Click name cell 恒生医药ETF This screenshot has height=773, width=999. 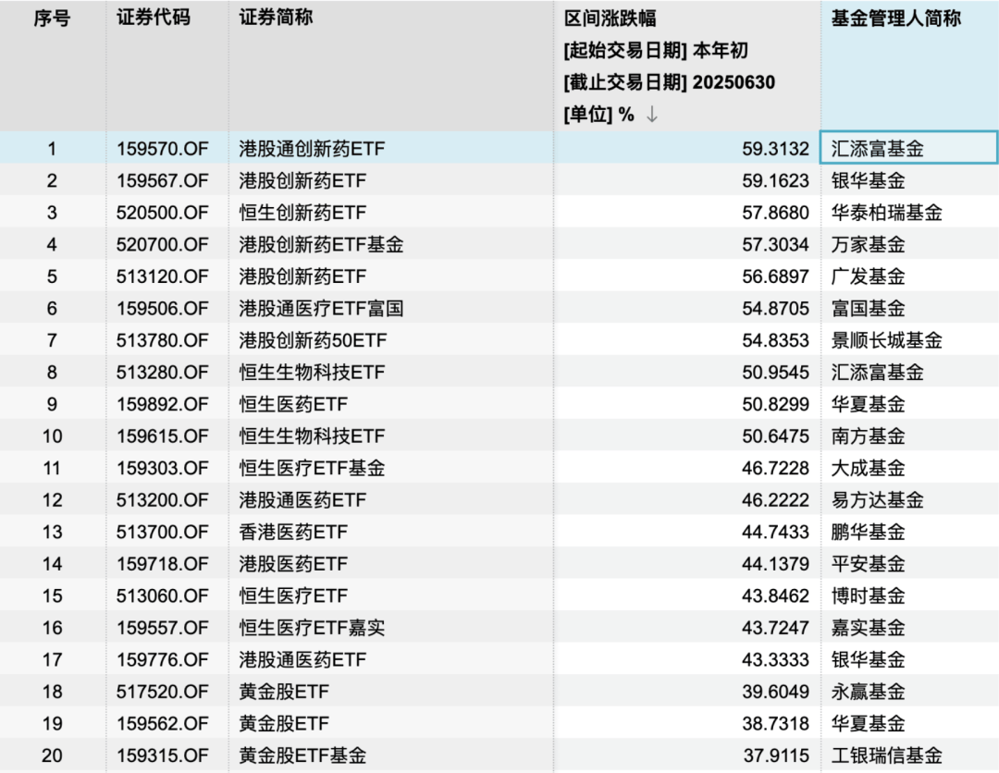pos(294,404)
